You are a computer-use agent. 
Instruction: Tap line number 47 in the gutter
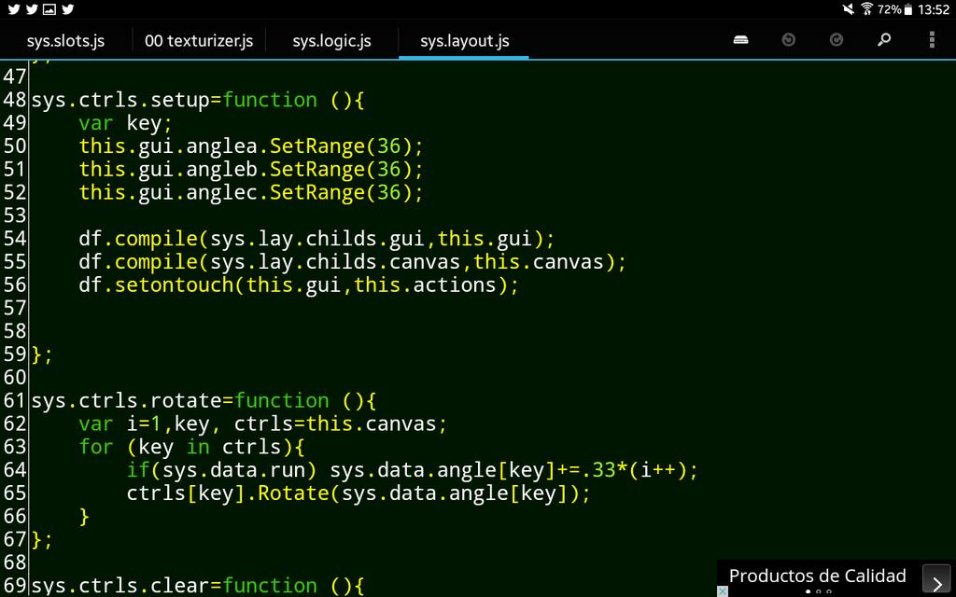pyautogui.click(x=14, y=76)
